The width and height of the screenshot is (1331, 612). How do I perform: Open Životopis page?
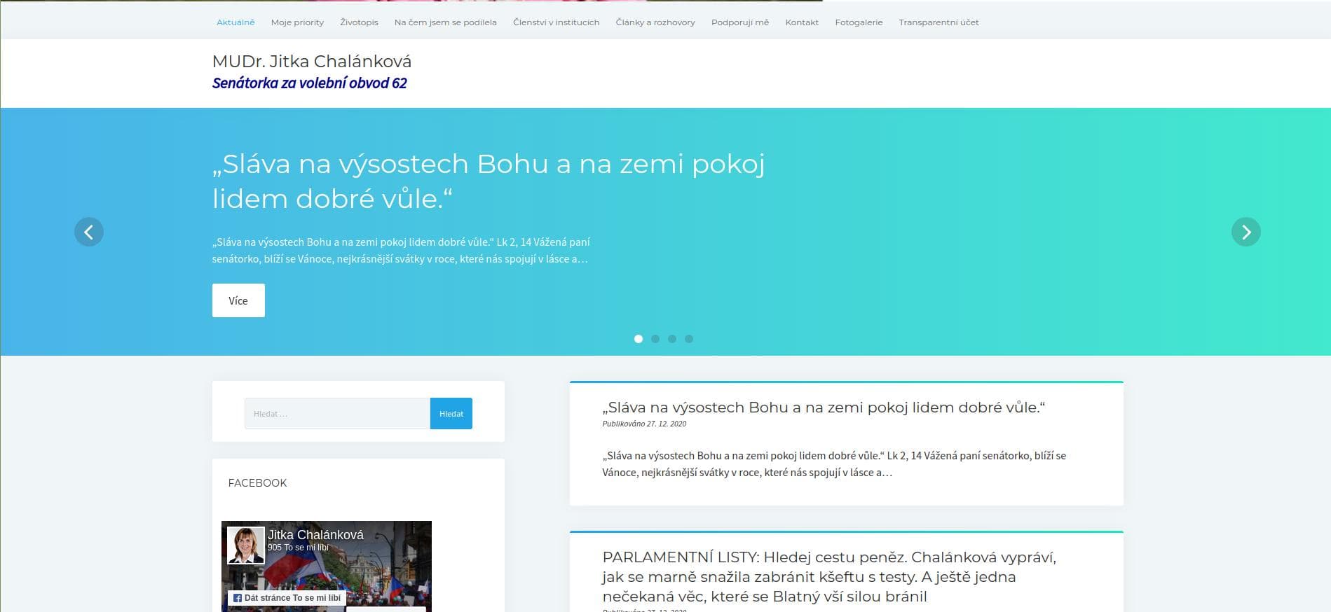pos(359,22)
